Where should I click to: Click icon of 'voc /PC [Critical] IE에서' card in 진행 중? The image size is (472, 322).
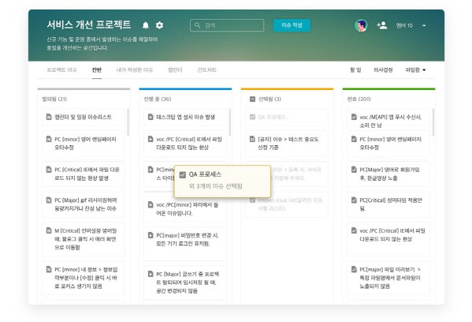pyautogui.click(x=151, y=139)
